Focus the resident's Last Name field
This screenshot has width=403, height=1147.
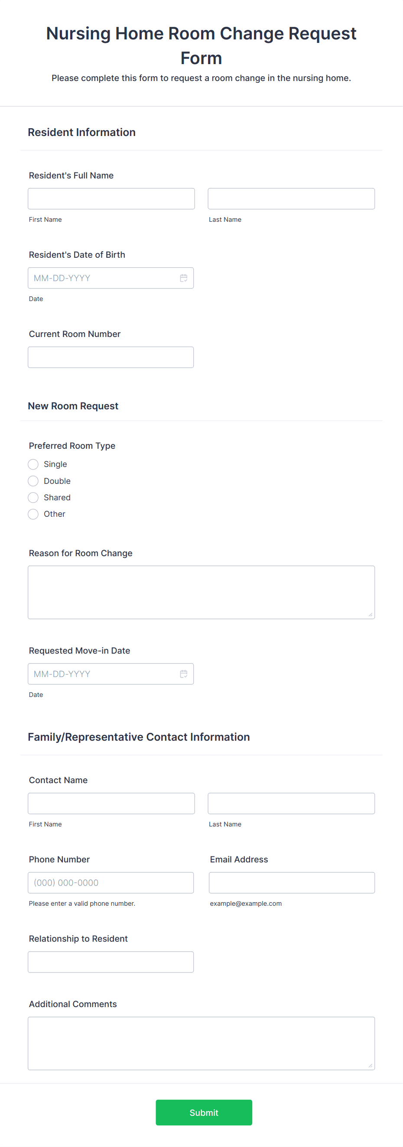point(291,198)
